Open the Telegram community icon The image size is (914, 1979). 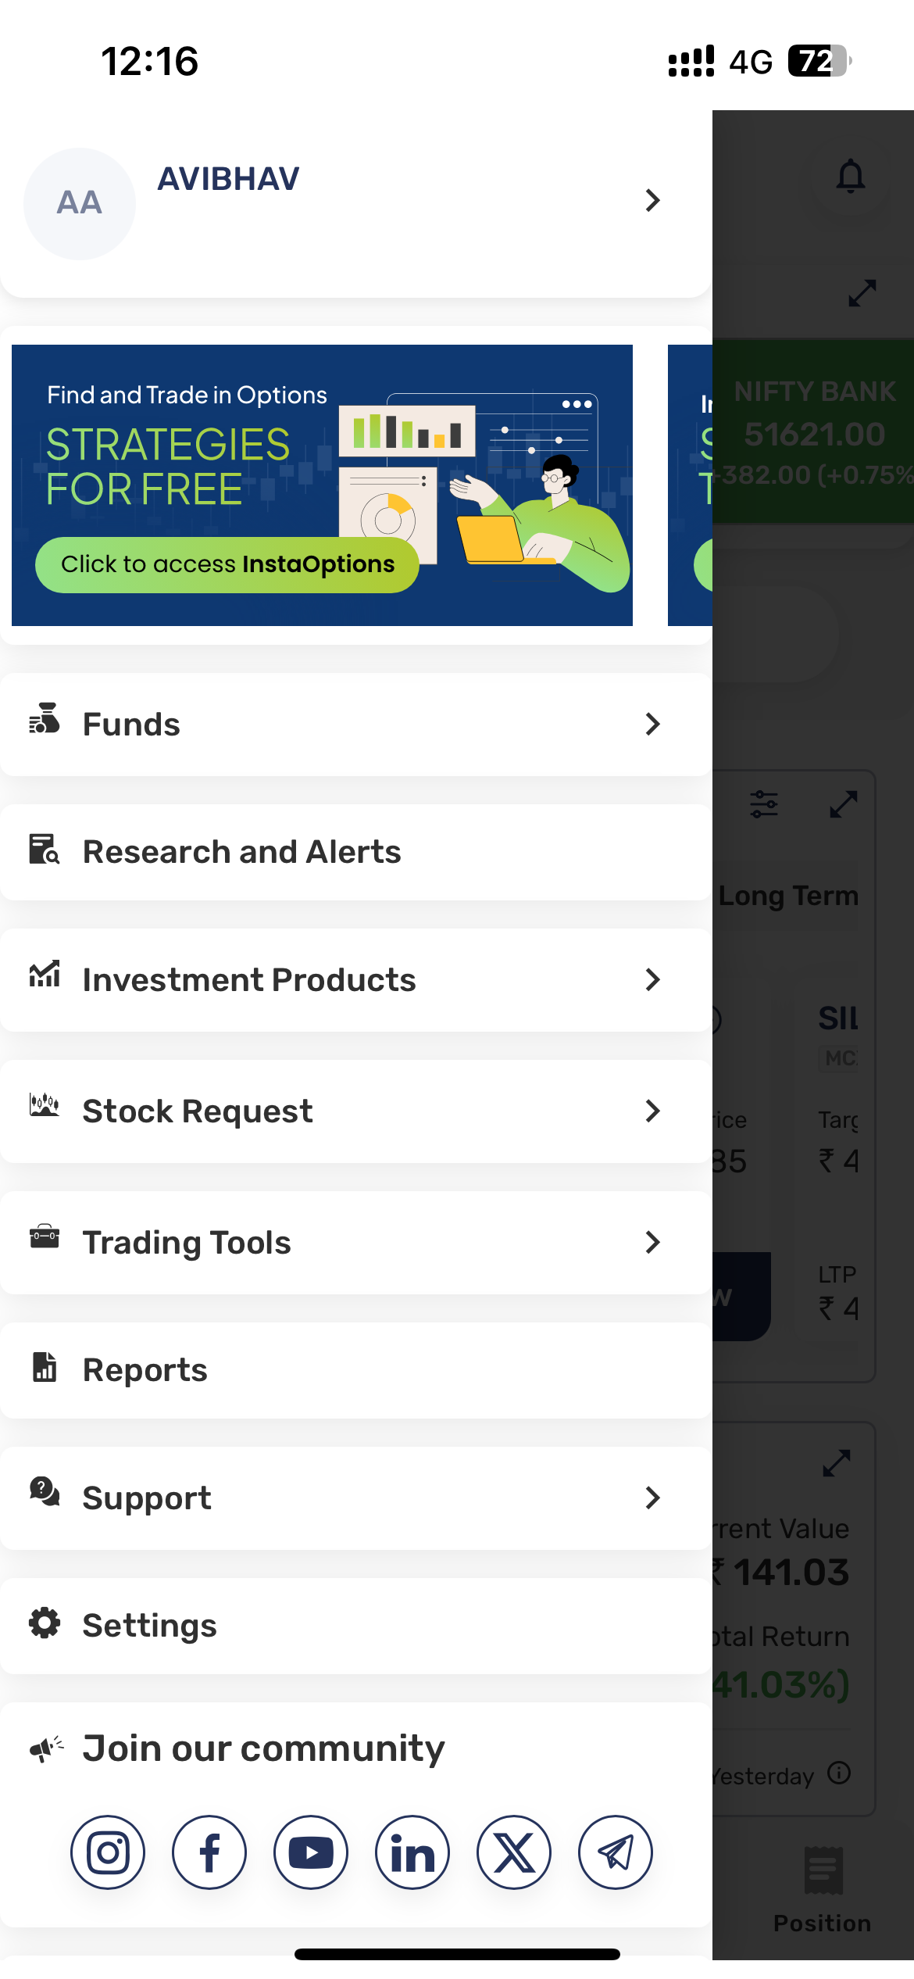[x=616, y=1852]
